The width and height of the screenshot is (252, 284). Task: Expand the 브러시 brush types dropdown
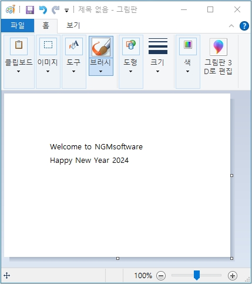pos(101,67)
